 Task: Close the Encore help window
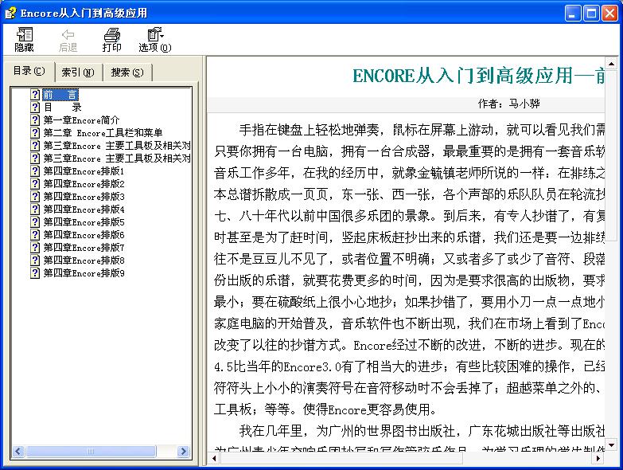609,14
